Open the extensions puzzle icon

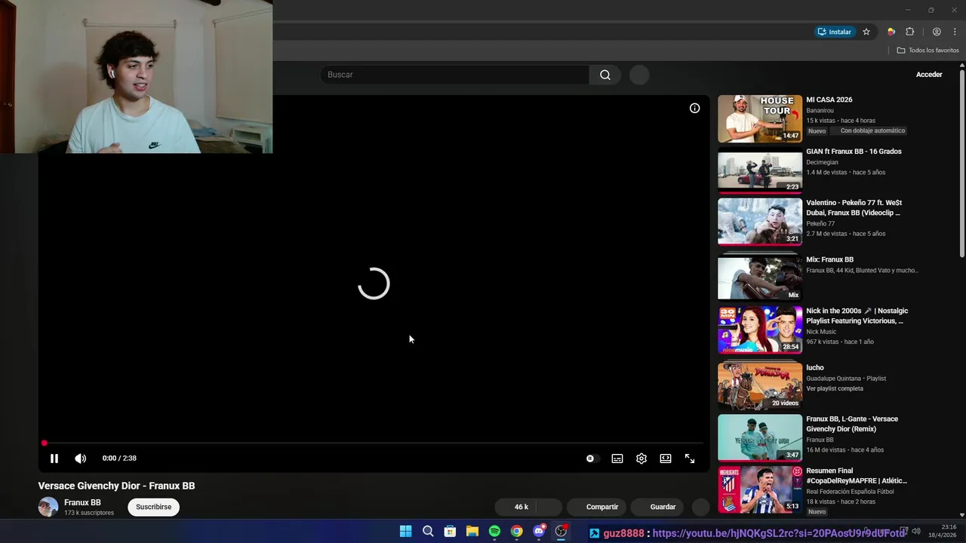tap(910, 32)
